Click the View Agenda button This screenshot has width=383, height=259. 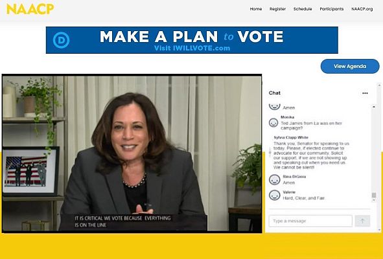pos(350,66)
